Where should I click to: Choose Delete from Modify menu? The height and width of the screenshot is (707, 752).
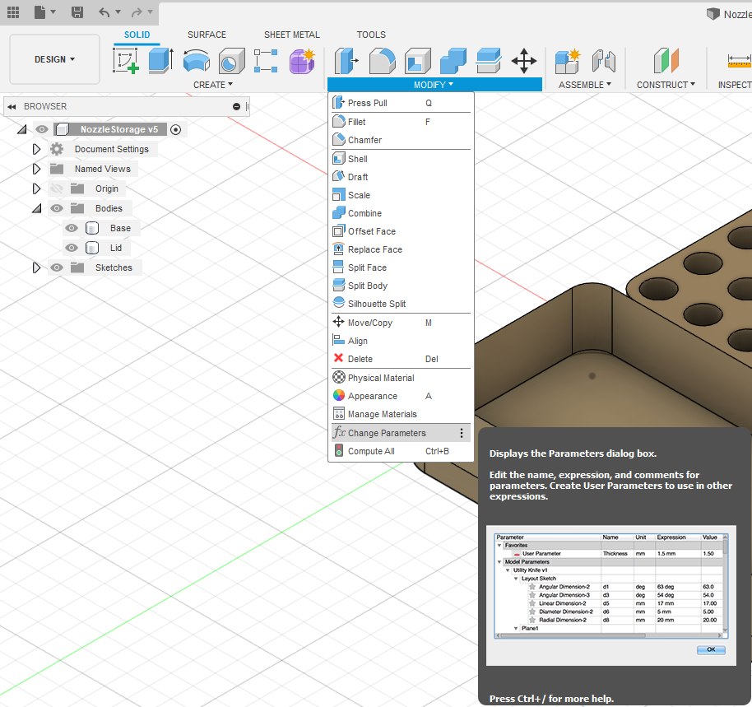click(401, 359)
